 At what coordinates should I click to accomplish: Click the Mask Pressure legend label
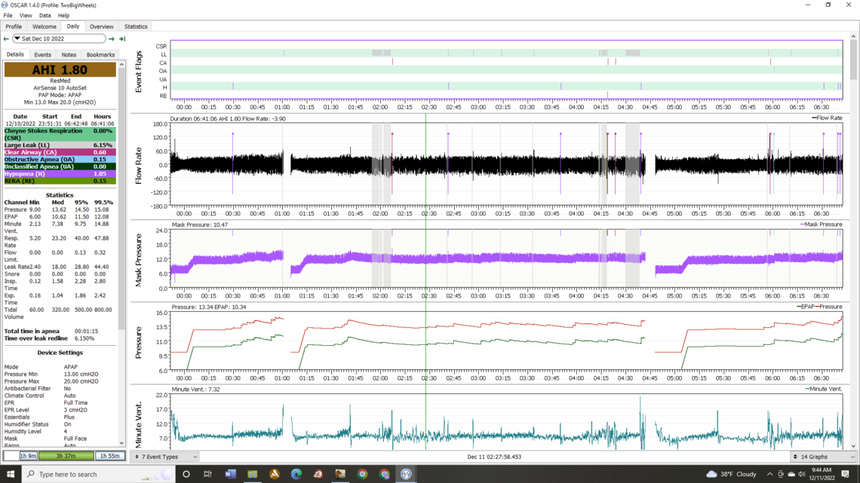pyautogui.click(x=822, y=224)
